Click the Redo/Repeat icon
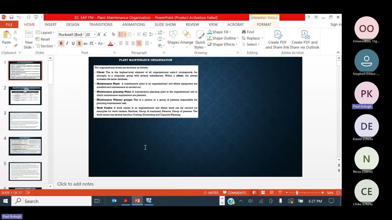Image resolution: width=392 pixels, height=220 pixels. 28,17
